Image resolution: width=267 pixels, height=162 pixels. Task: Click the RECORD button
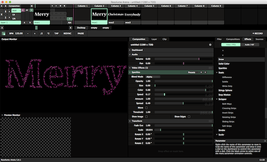pos(258,33)
